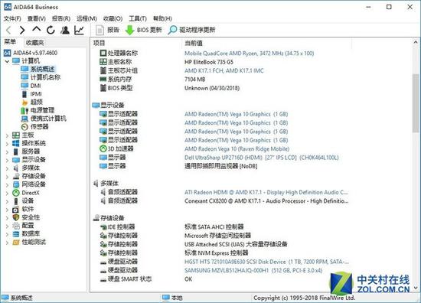
Task: Select 便携式计算机 tree item
Action: point(44,119)
